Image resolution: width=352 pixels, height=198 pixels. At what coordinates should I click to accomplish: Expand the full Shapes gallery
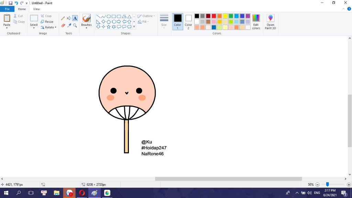134,27
